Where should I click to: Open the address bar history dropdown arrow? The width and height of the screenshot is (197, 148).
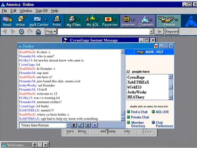[151, 31]
